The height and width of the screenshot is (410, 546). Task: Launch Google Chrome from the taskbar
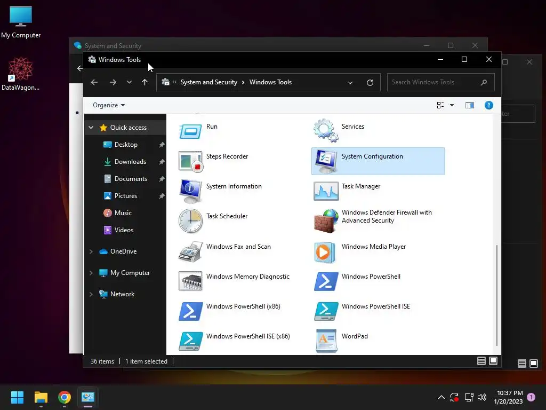[x=65, y=397]
